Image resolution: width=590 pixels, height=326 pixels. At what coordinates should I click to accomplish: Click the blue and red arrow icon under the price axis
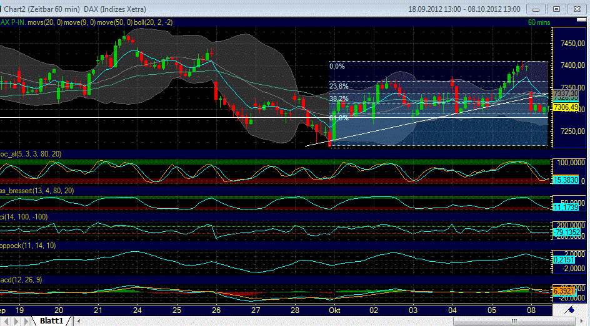coord(569,310)
